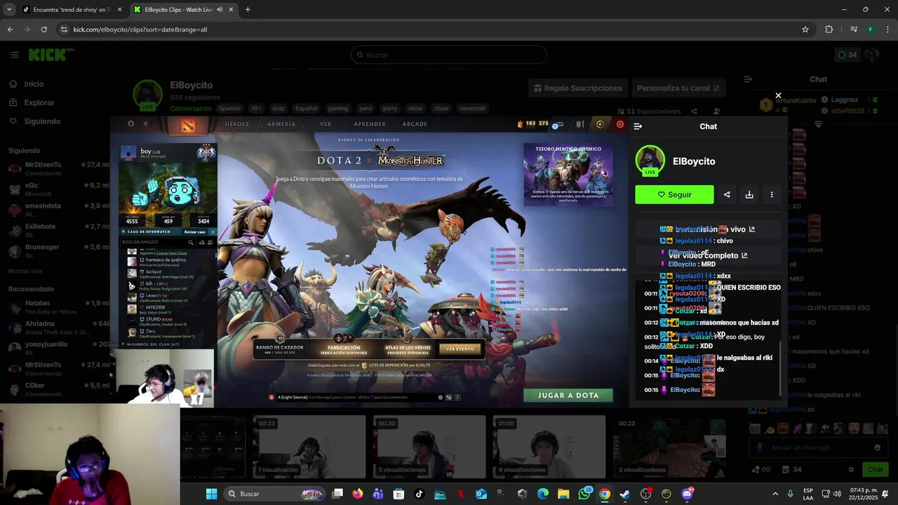This screenshot has height=505, width=898.
Task: Open clip thumbnail with 00:23 duration
Action: [309, 447]
